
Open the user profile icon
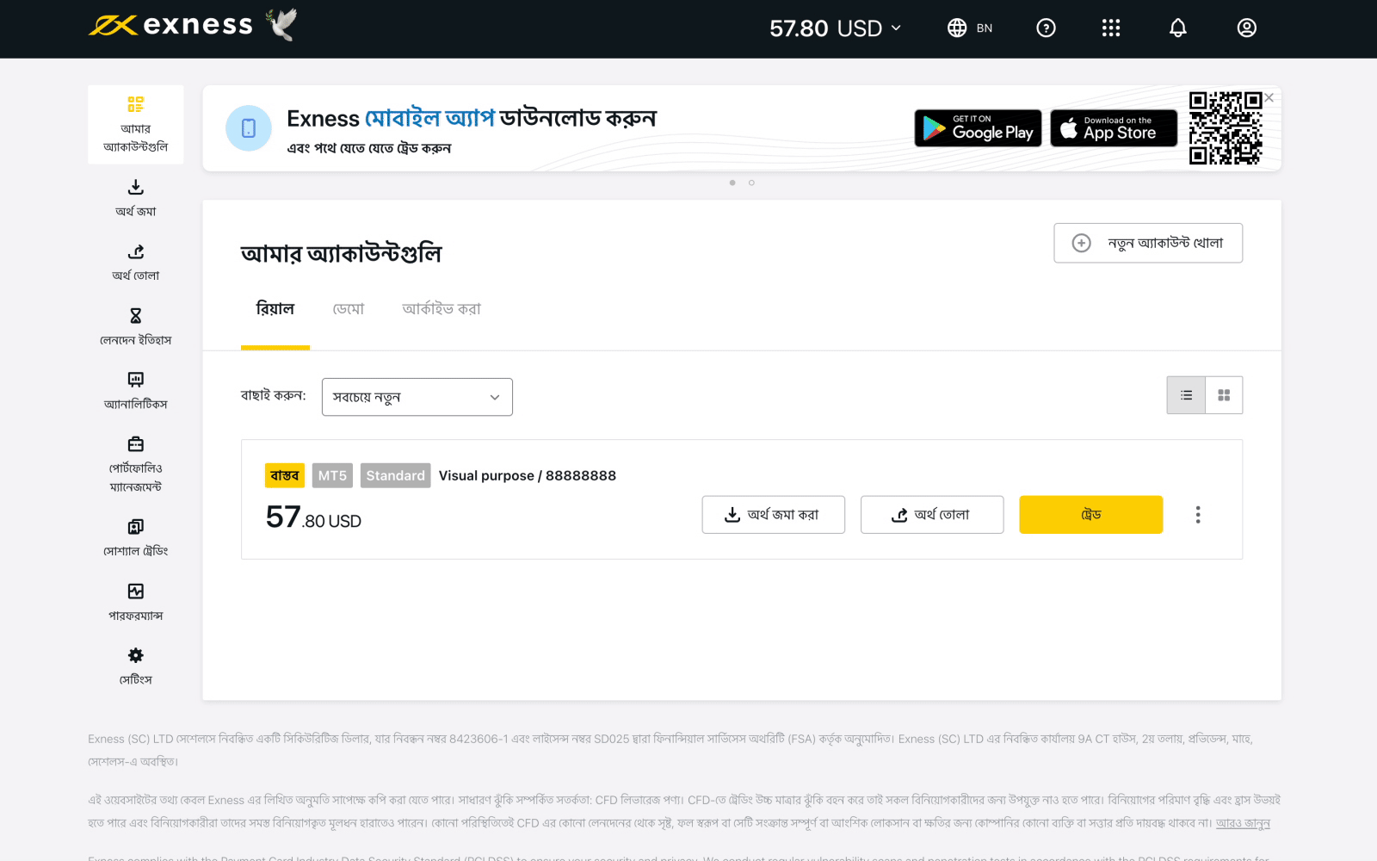point(1247,28)
